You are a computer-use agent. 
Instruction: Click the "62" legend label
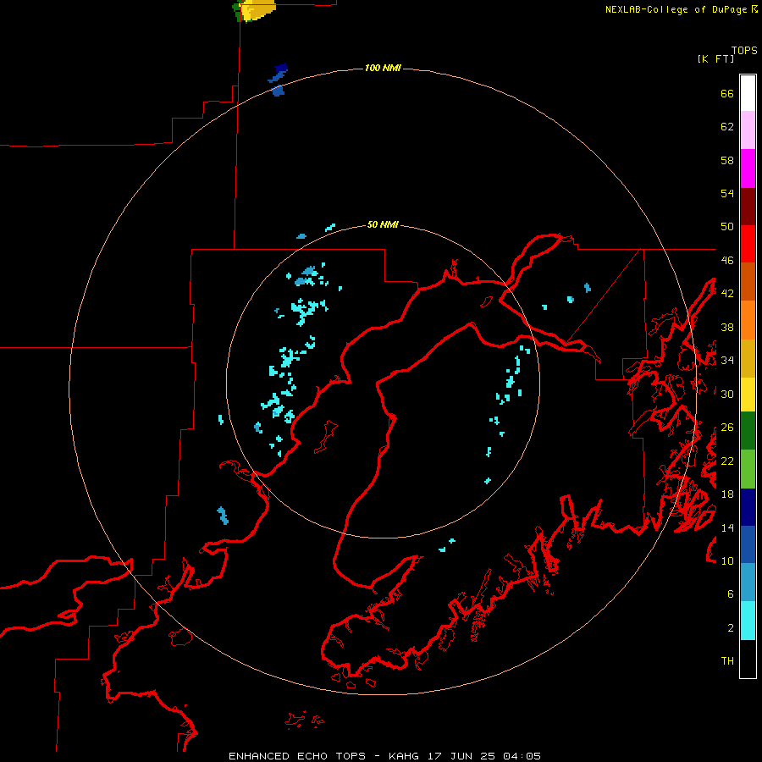(x=727, y=127)
